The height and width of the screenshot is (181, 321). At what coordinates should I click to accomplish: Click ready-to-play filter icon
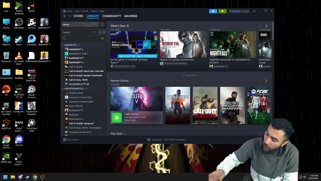104,32
